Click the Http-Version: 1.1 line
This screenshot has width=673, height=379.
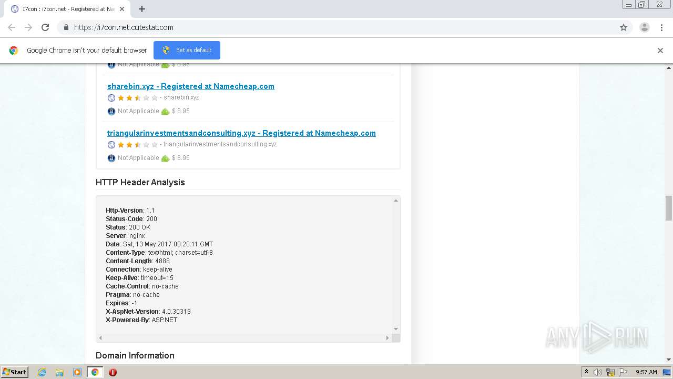(x=130, y=211)
